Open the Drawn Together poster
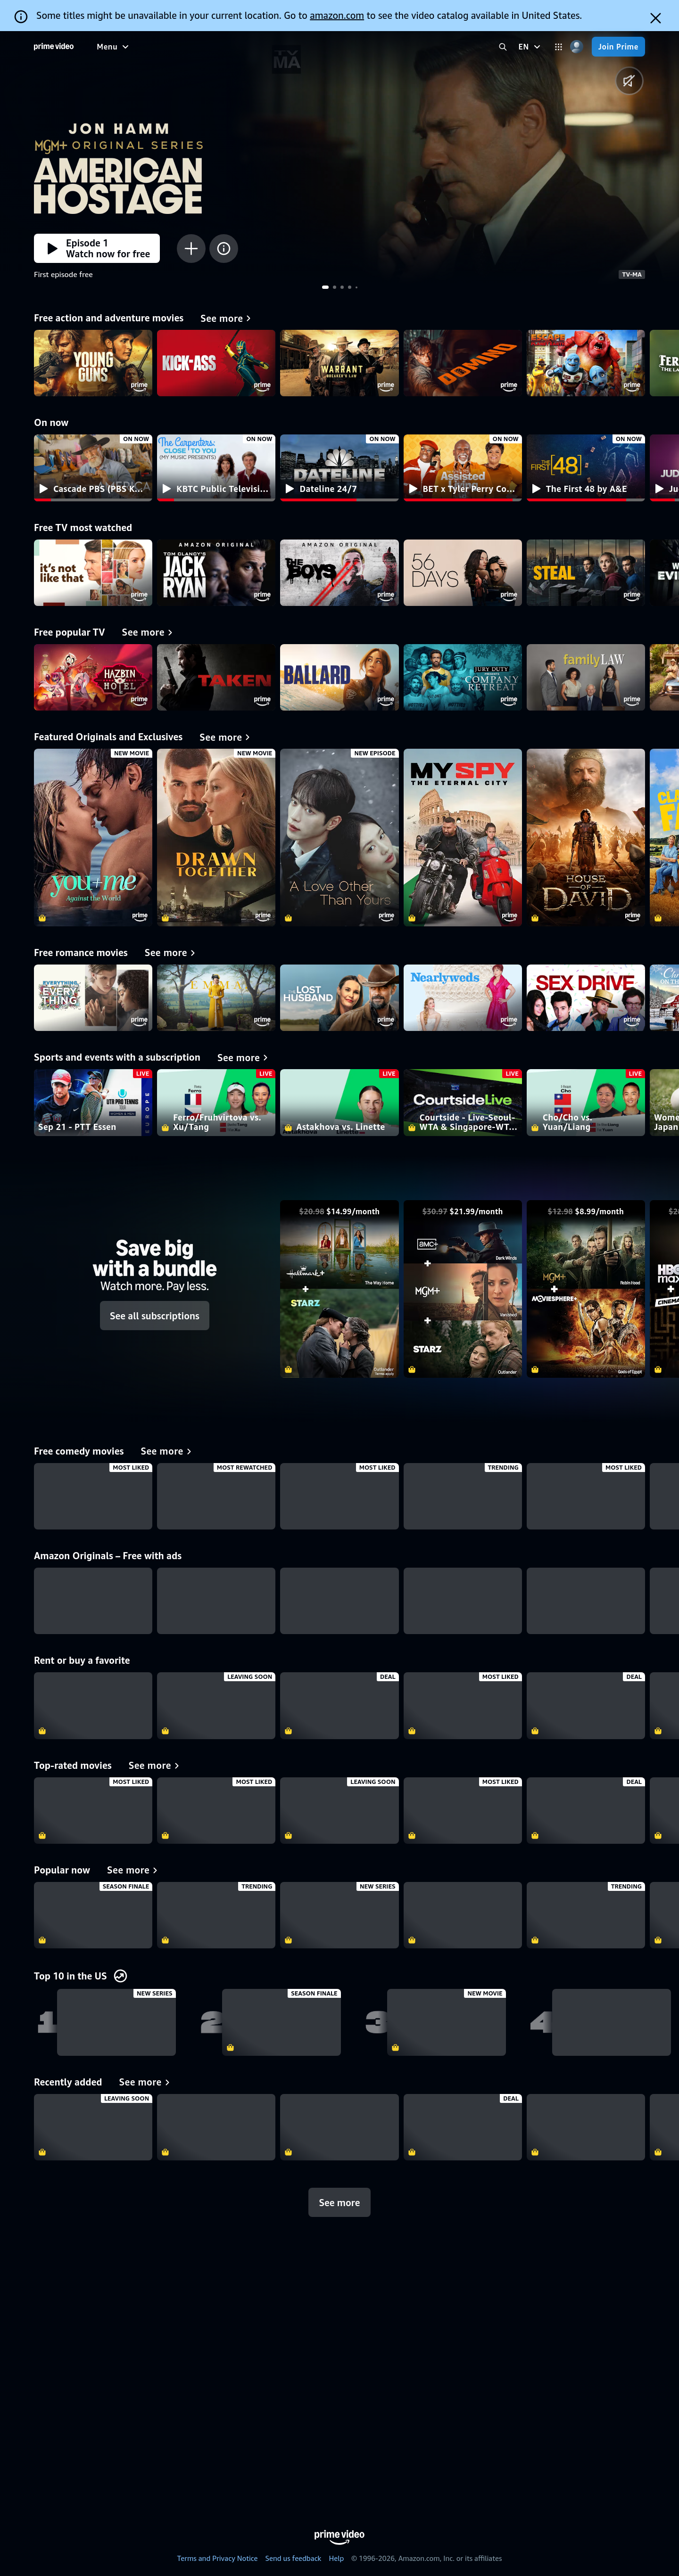This screenshot has height=2576, width=679. tap(216, 837)
